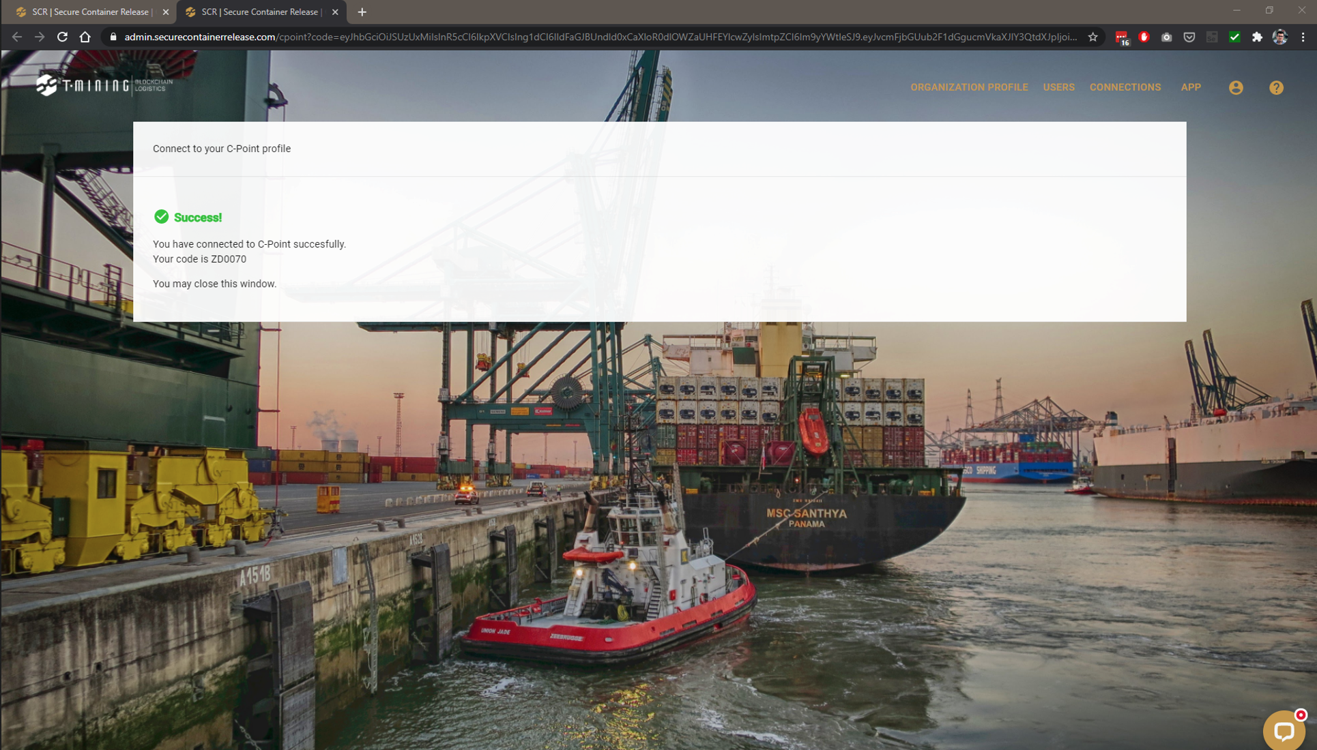This screenshot has height=750, width=1317.
Task: Click the help question mark icon
Action: tap(1276, 88)
